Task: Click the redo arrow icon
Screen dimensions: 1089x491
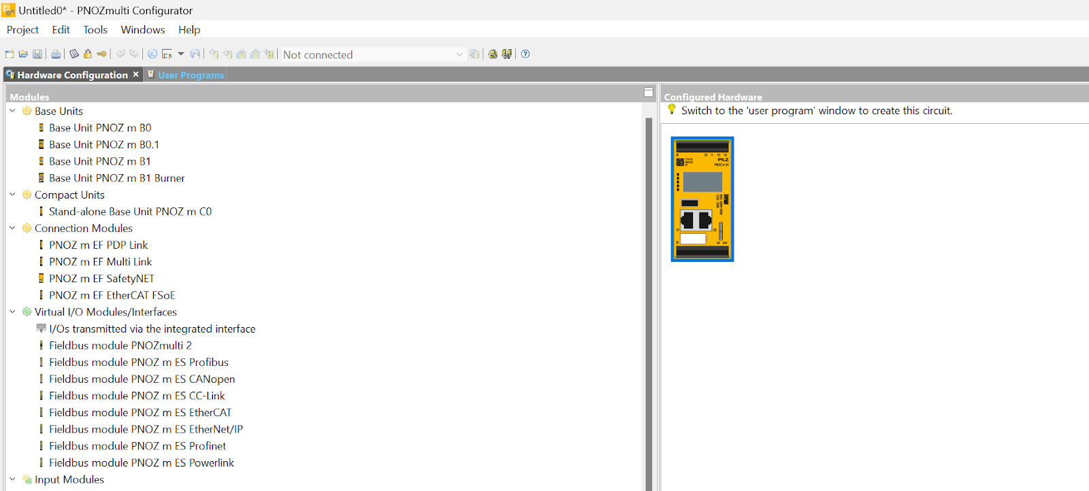Action: tap(134, 54)
